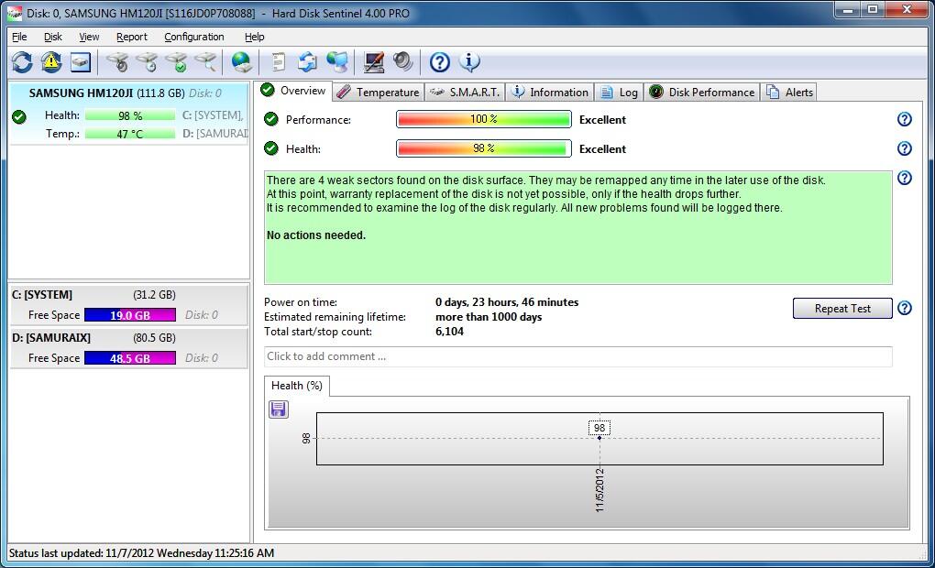Click the globe with disk toolbar icon
The width and height of the screenshot is (935, 568).
[x=241, y=62]
